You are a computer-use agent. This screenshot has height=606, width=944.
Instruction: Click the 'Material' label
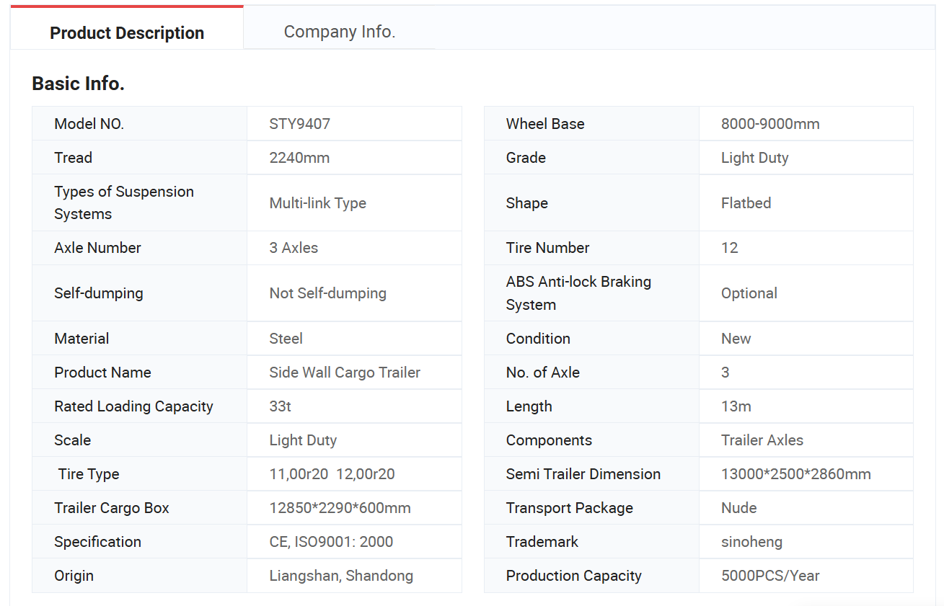[82, 339]
